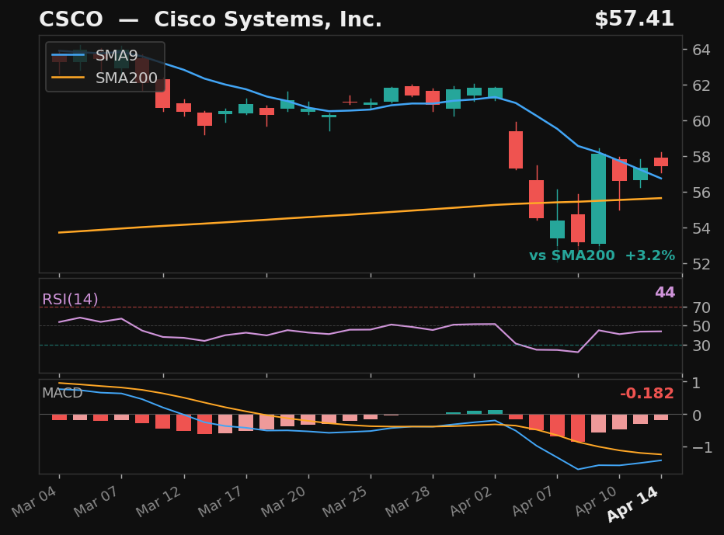Click the MACD value -0.182
724x535 pixels.
(646, 393)
